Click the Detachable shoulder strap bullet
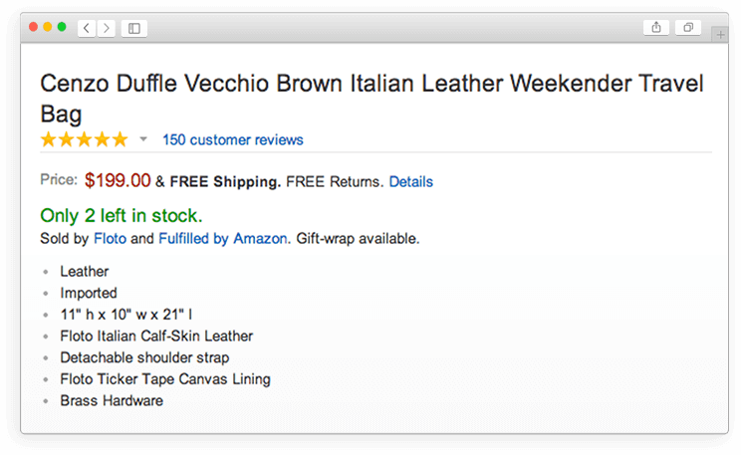Image resolution: width=741 pixels, height=455 pixels. [x=144, y=357]
